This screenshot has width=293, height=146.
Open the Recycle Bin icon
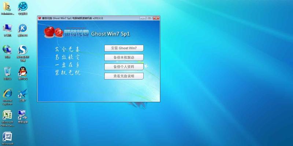click(x=7, y=72)
